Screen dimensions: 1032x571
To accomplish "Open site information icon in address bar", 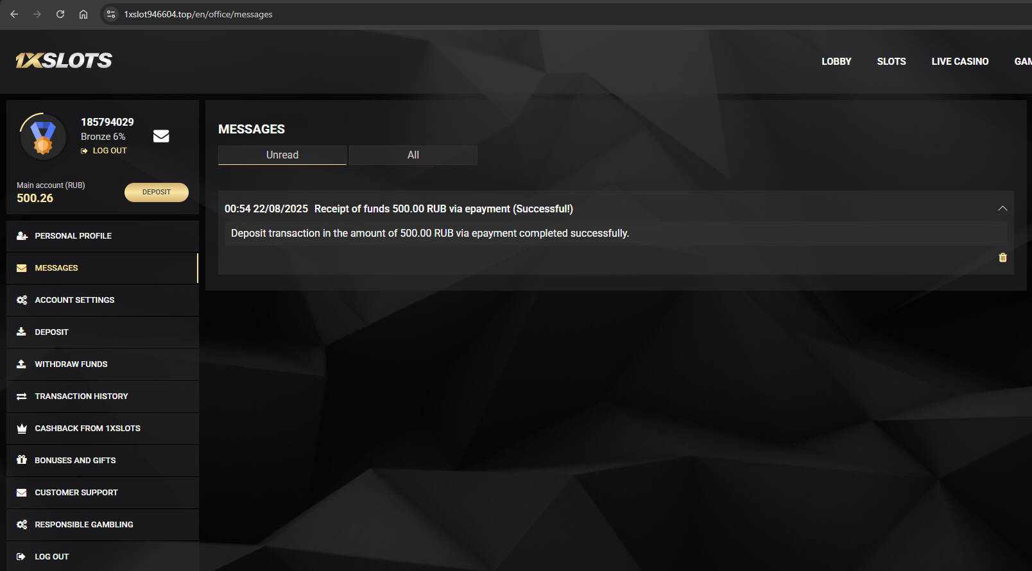I will click(x=111, y=14).
